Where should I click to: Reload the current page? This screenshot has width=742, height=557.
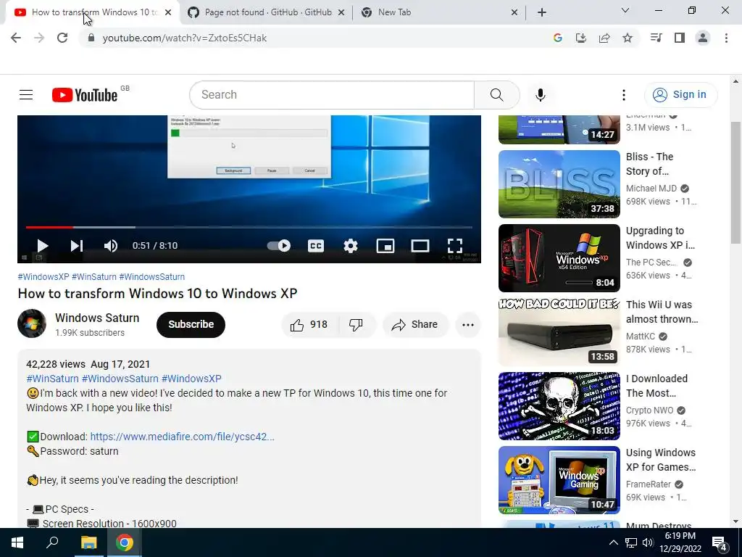[62, 38]
